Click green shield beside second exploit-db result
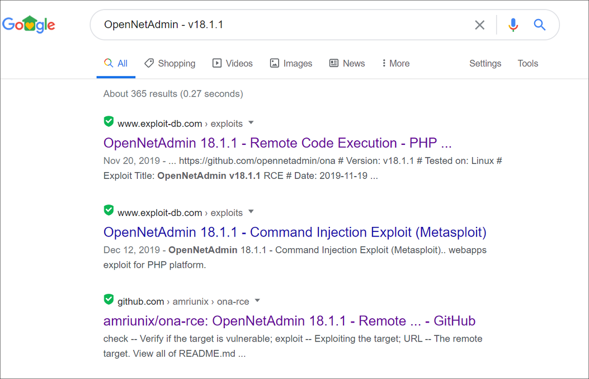The image size is (589, 379). pos(109,211)
